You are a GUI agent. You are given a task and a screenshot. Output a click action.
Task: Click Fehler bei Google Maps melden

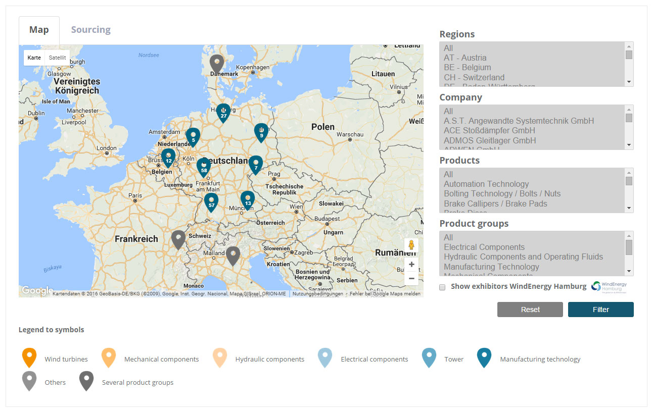[x=385, y=294]
